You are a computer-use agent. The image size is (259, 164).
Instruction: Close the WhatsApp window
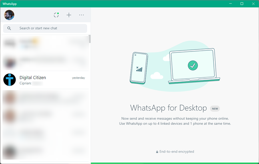tap(253, 4)
